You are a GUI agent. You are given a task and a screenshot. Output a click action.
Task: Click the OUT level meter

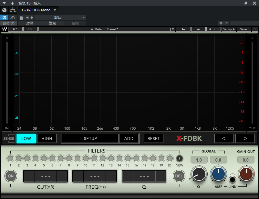(252, 83)
